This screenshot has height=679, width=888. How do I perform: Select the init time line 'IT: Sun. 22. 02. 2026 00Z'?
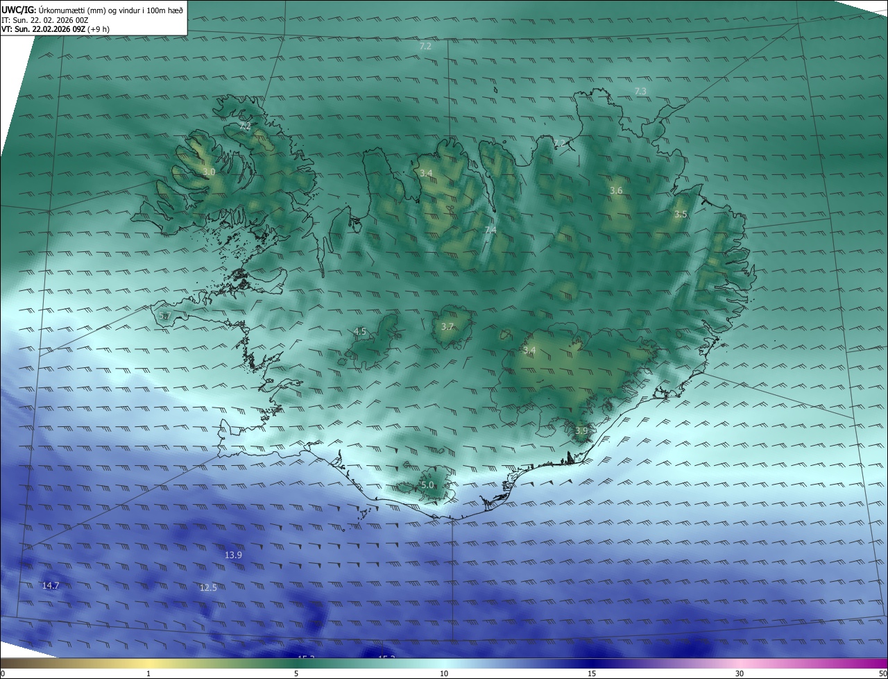coord(45,20)
